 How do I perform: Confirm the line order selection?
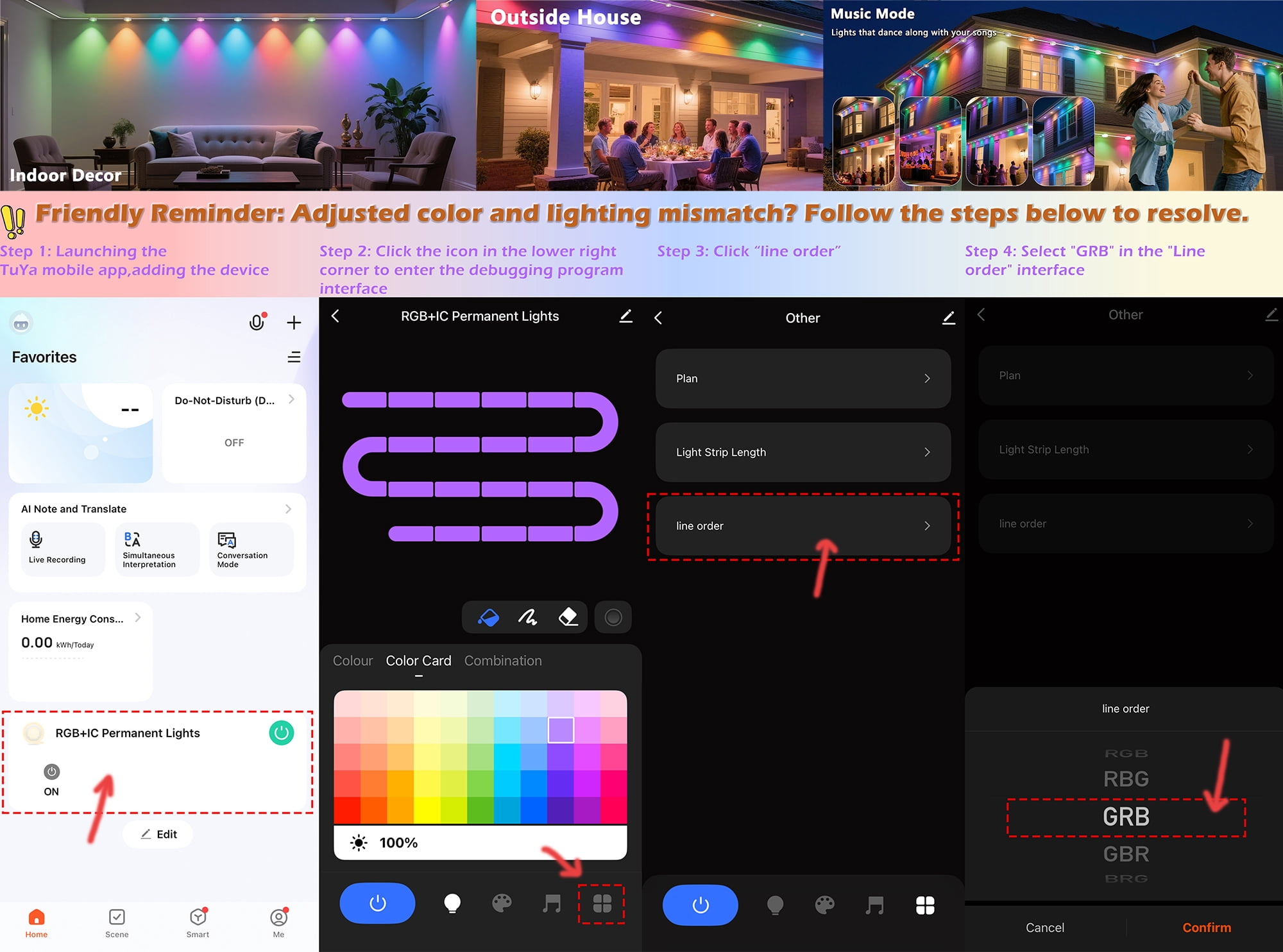1207,928
